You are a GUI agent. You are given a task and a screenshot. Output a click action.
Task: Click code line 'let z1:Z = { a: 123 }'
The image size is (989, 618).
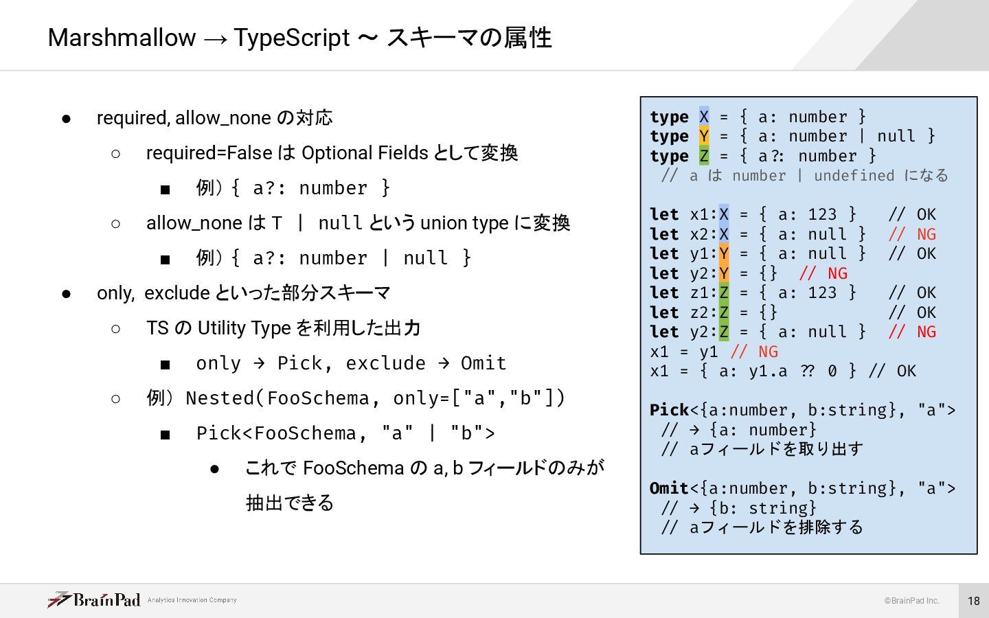[x=753, y=293]
